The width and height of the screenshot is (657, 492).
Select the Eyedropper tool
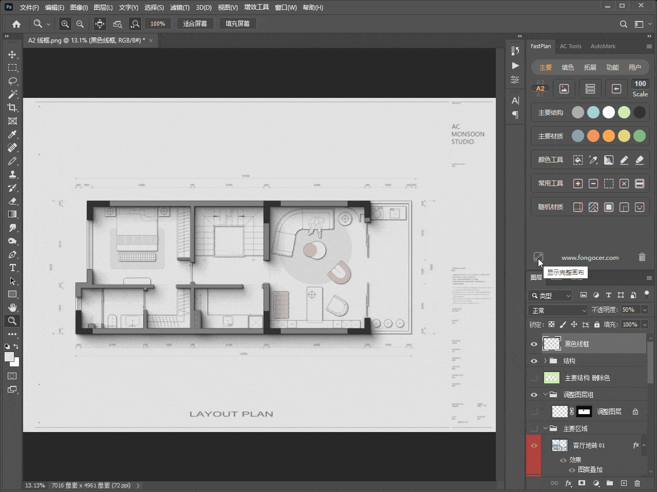coord(12,134)
